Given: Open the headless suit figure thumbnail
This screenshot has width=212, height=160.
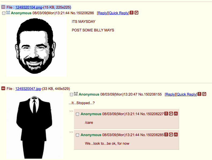Looking at the screenshot, I should tap(35, 125).
